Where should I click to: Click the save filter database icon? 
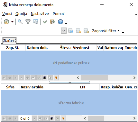(x=71, y=31)
